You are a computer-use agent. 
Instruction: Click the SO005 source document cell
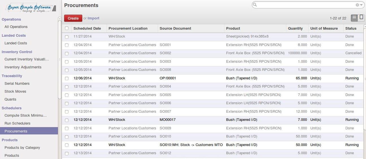pyautogui.click(x=165, y=95)
